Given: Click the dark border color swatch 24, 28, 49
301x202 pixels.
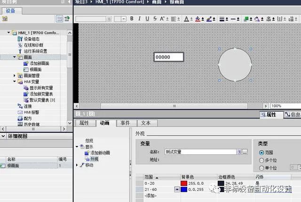Looking at the screenshot, I should 221,183.
